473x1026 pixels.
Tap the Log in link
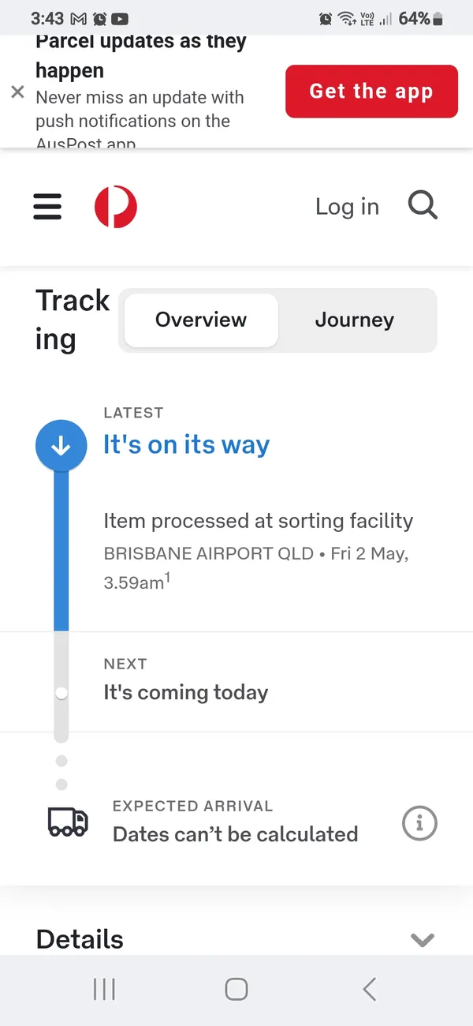tap(347, 207)
